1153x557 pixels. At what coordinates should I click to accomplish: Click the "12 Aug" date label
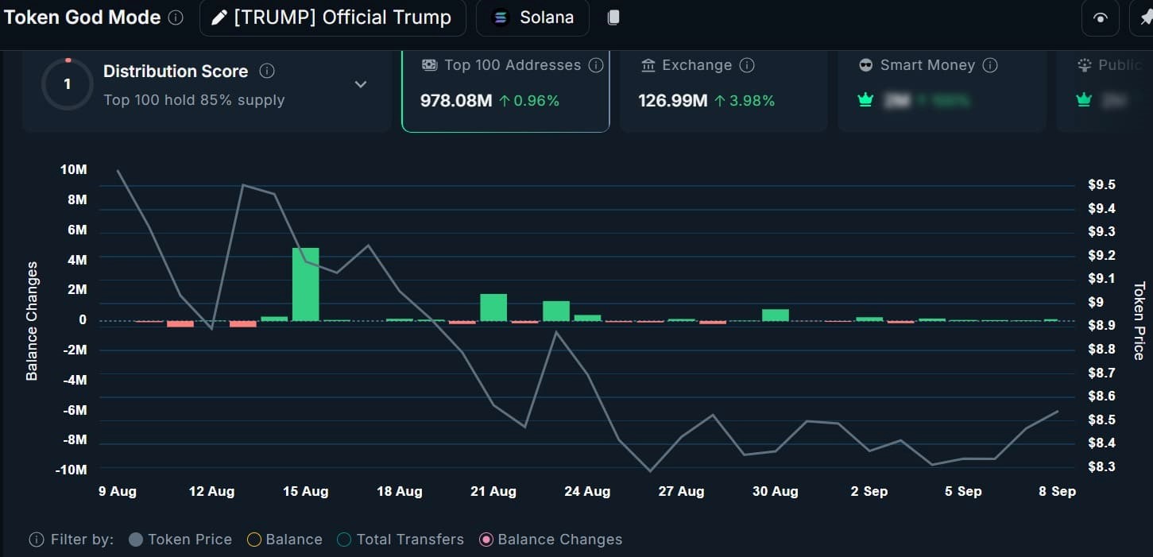pyautogui.click(x=211, y=491)
